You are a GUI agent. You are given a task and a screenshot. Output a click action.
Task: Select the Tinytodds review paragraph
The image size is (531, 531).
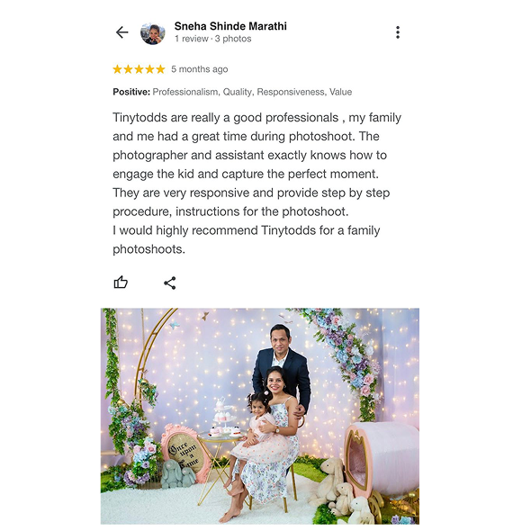coord(256,184)
